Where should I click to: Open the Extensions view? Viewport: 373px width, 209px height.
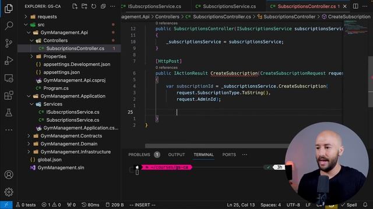[x=9, y=95]
